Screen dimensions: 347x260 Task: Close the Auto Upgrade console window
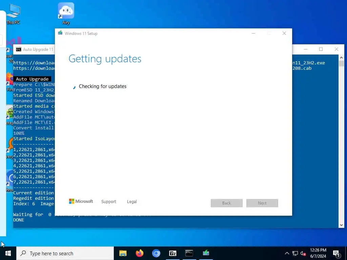tap(336, 49)
